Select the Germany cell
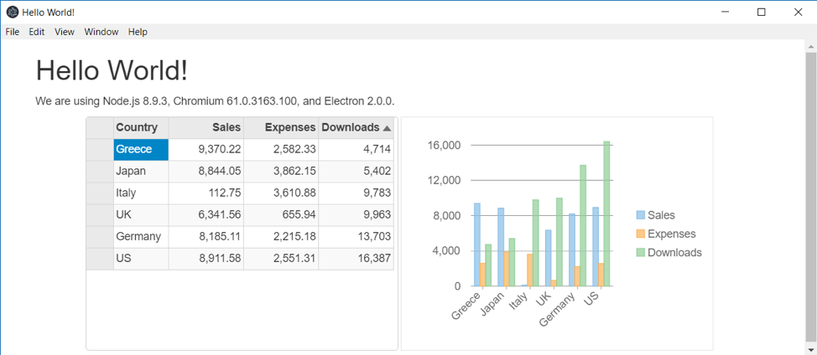Screen dimensions: 817x355 click(141, 237)
